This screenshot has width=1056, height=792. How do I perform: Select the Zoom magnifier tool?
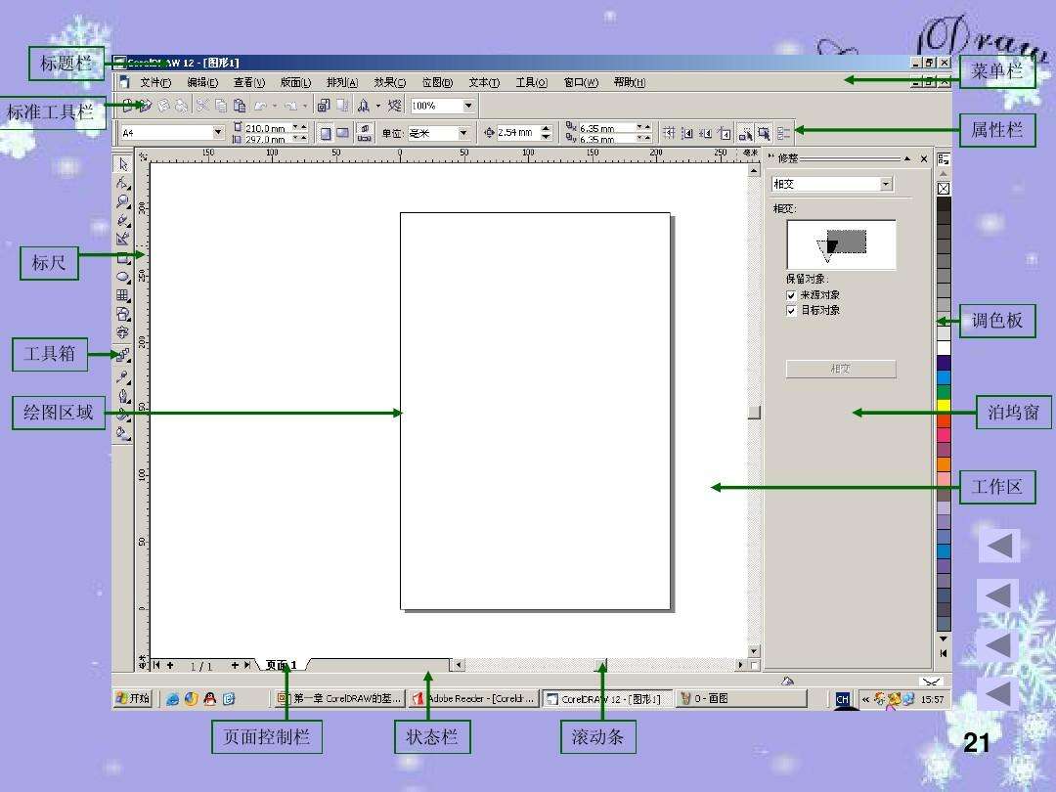[x=123, y=201]
